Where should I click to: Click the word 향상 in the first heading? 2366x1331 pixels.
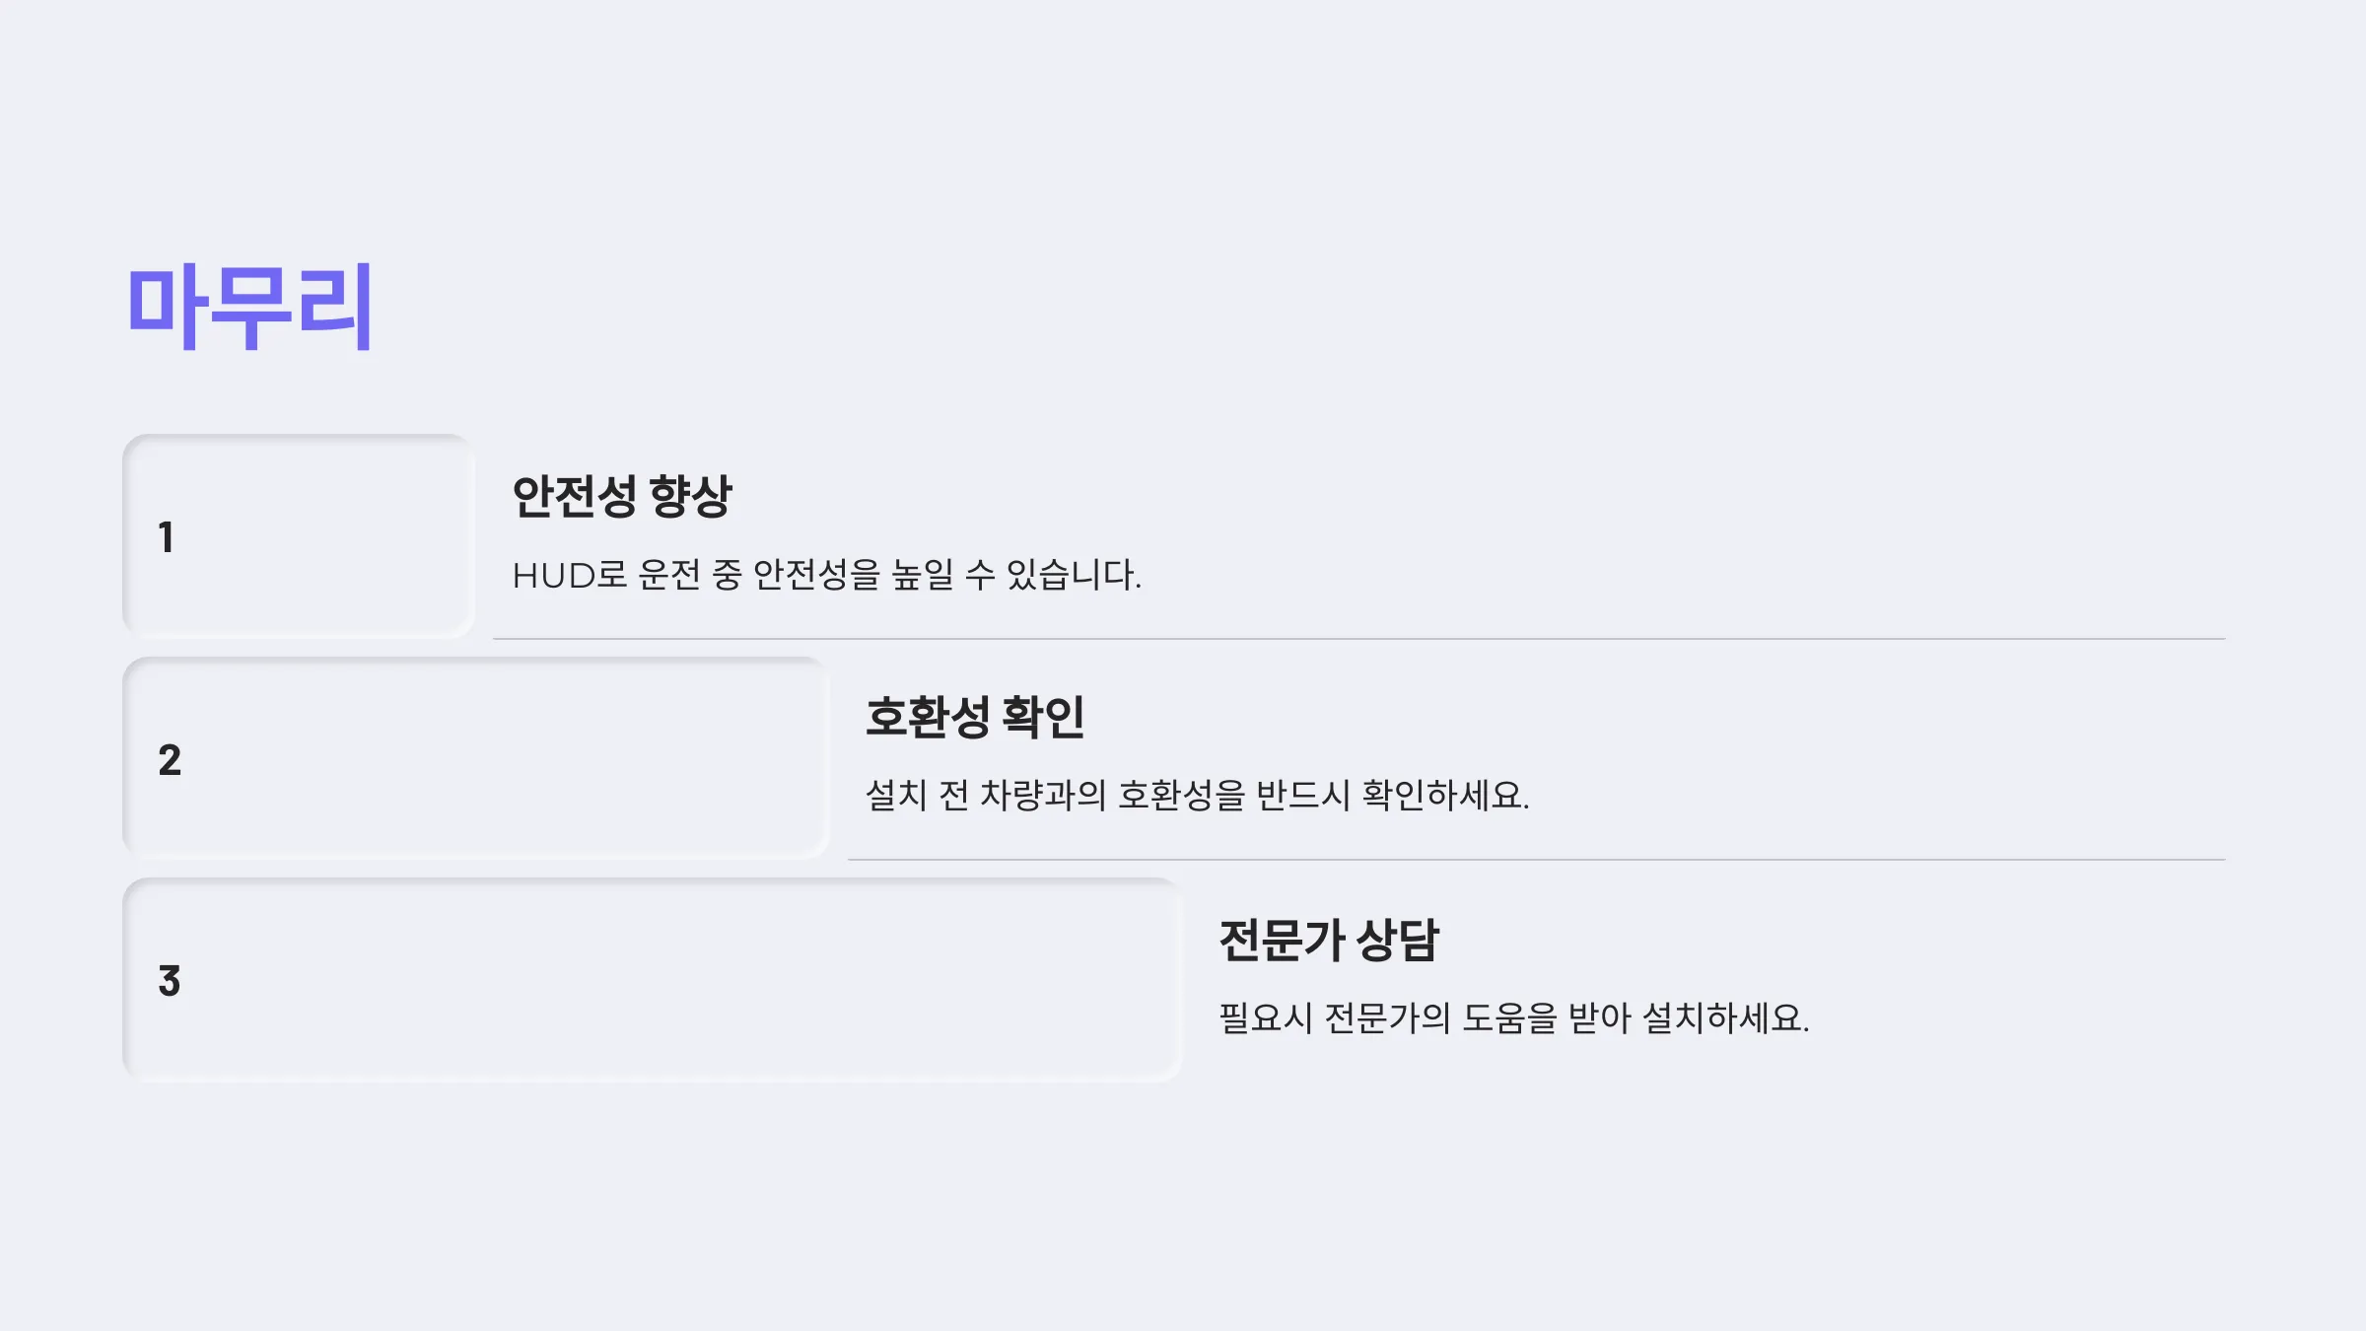691,496
